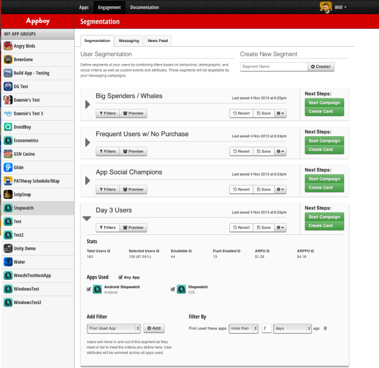
Task: Open the Water app icon
Action: point(8,262)
